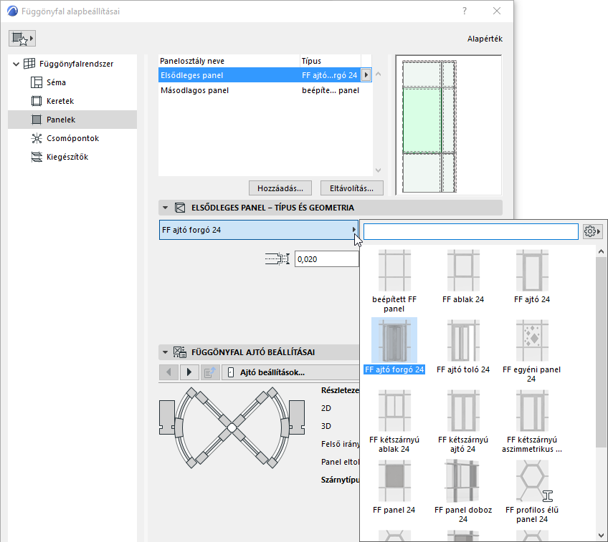This screenshot has width=608, height=542.
Task: Select the Panelek page
Action: (x=72, y=120)
